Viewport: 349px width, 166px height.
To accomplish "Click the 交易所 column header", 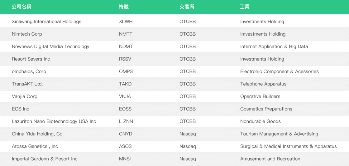I will pyautogui.click(x=187, y=7).
